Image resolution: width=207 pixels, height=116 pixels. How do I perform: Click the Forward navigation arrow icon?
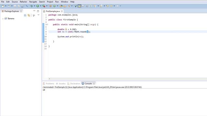coord(117,6)
